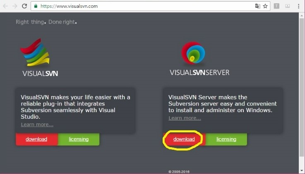Screen dimensions: 305x174
Task: Click the extension icon beside the T icon
Action: [x=288, y=6]
